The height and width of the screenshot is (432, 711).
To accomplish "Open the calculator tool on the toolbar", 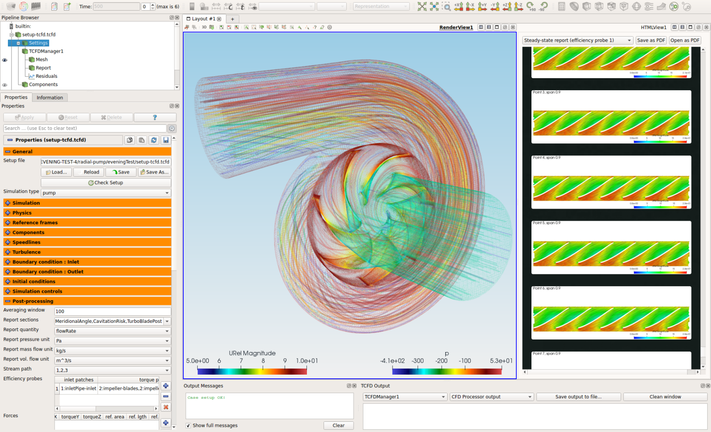I will coord(562,6).
